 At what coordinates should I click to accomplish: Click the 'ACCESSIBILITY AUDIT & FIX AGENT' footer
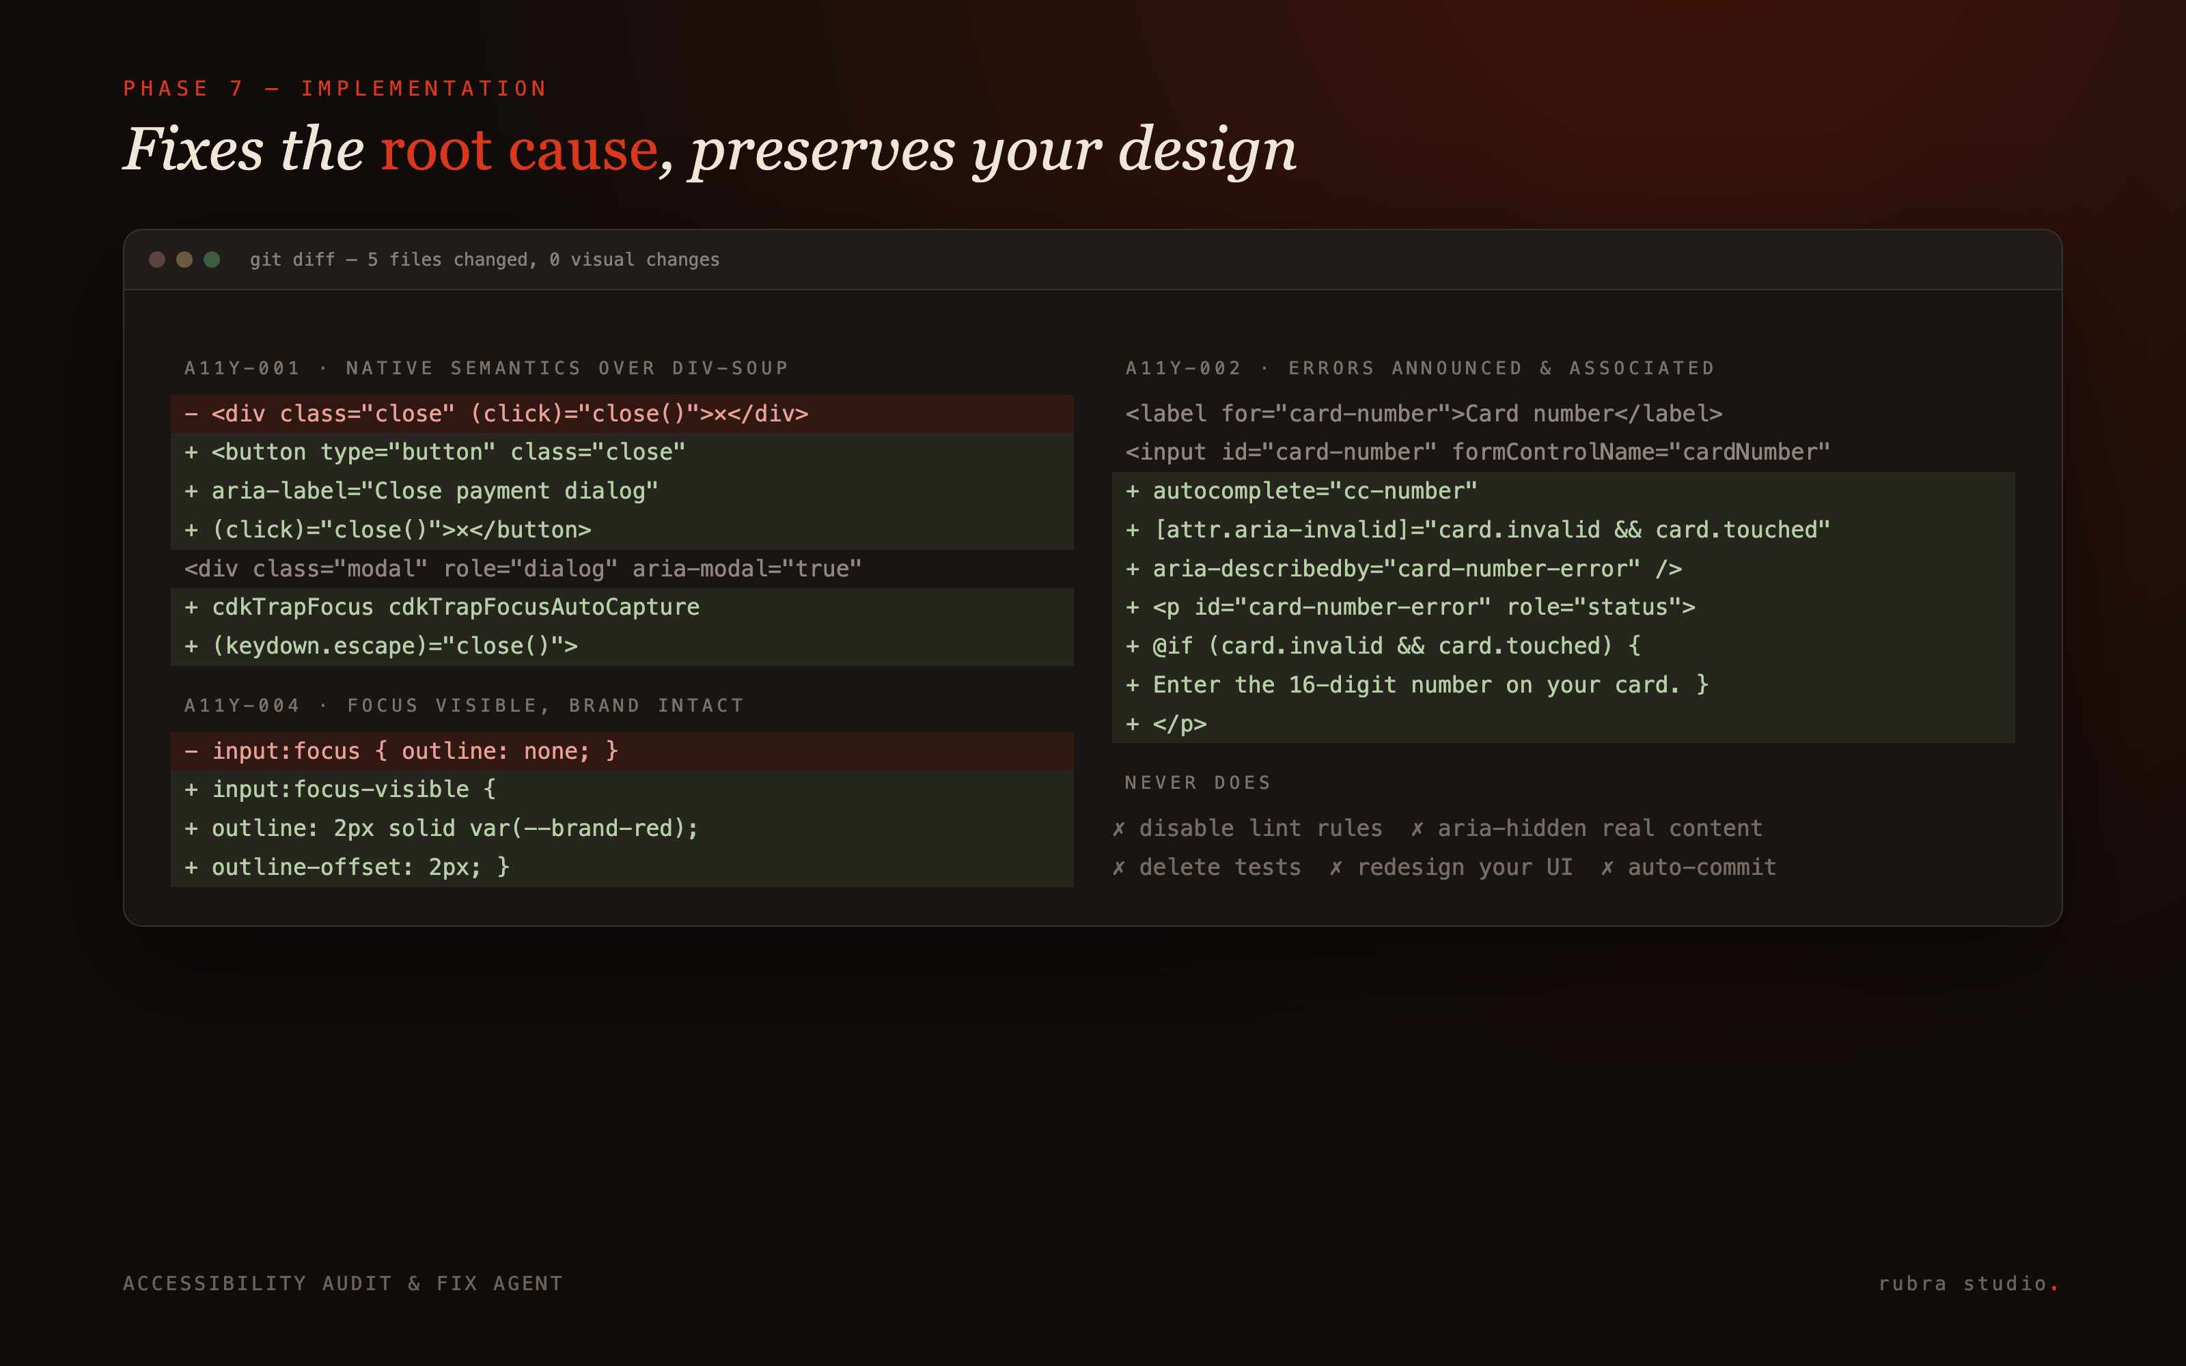tap(343, 1284)
